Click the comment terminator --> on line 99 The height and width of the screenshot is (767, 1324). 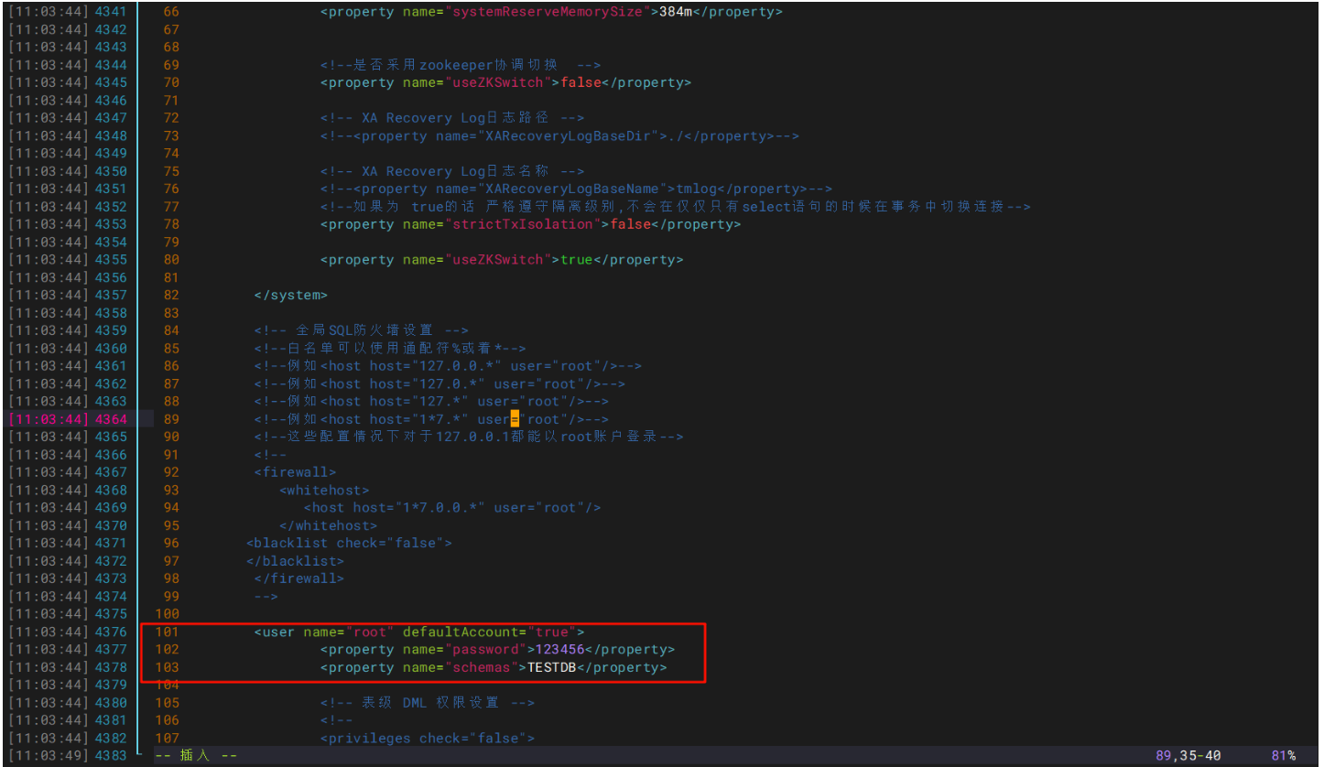click(266, 597)
